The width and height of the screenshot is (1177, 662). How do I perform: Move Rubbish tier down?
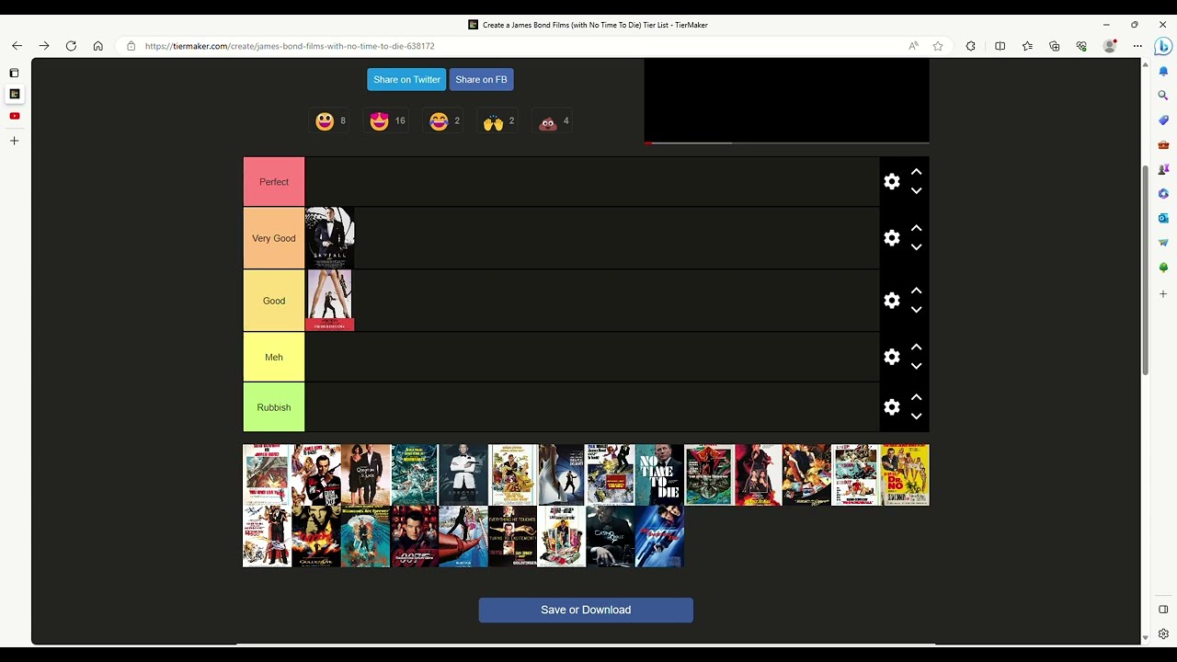916,417
